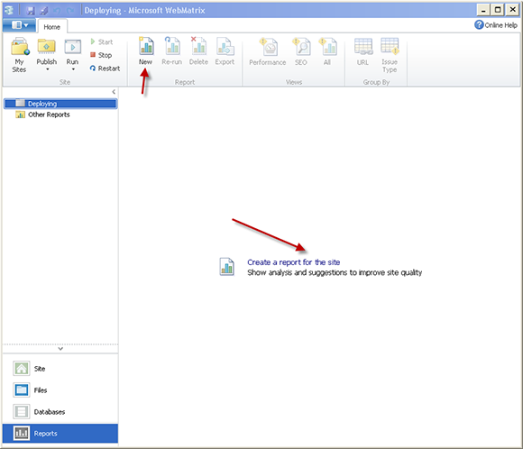The height and width of the screenshot is (449, 523).
Task: Click Create a report for the site
Action: [294, 262]
